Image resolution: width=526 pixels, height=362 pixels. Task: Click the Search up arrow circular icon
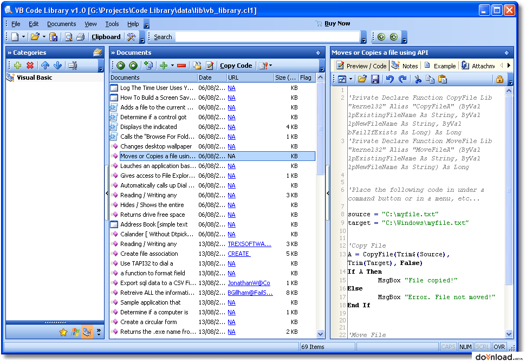pos(381,37)
